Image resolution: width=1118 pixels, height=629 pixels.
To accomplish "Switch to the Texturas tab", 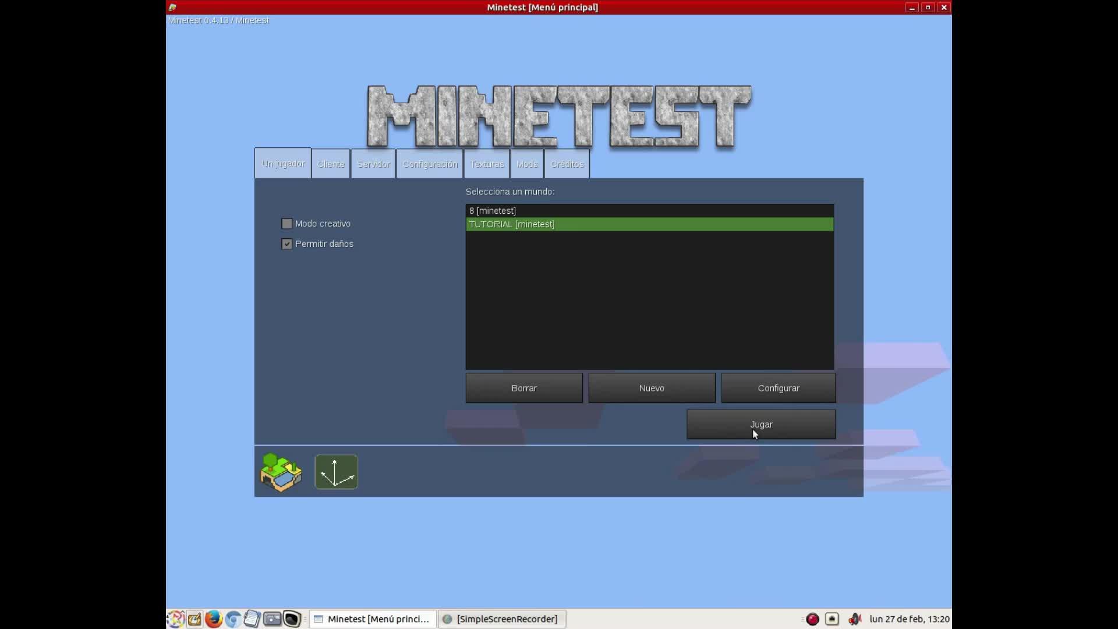I will 487,164.
